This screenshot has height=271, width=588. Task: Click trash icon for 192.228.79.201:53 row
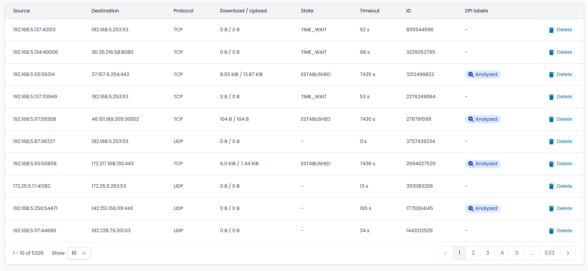(x=551, y=231)
